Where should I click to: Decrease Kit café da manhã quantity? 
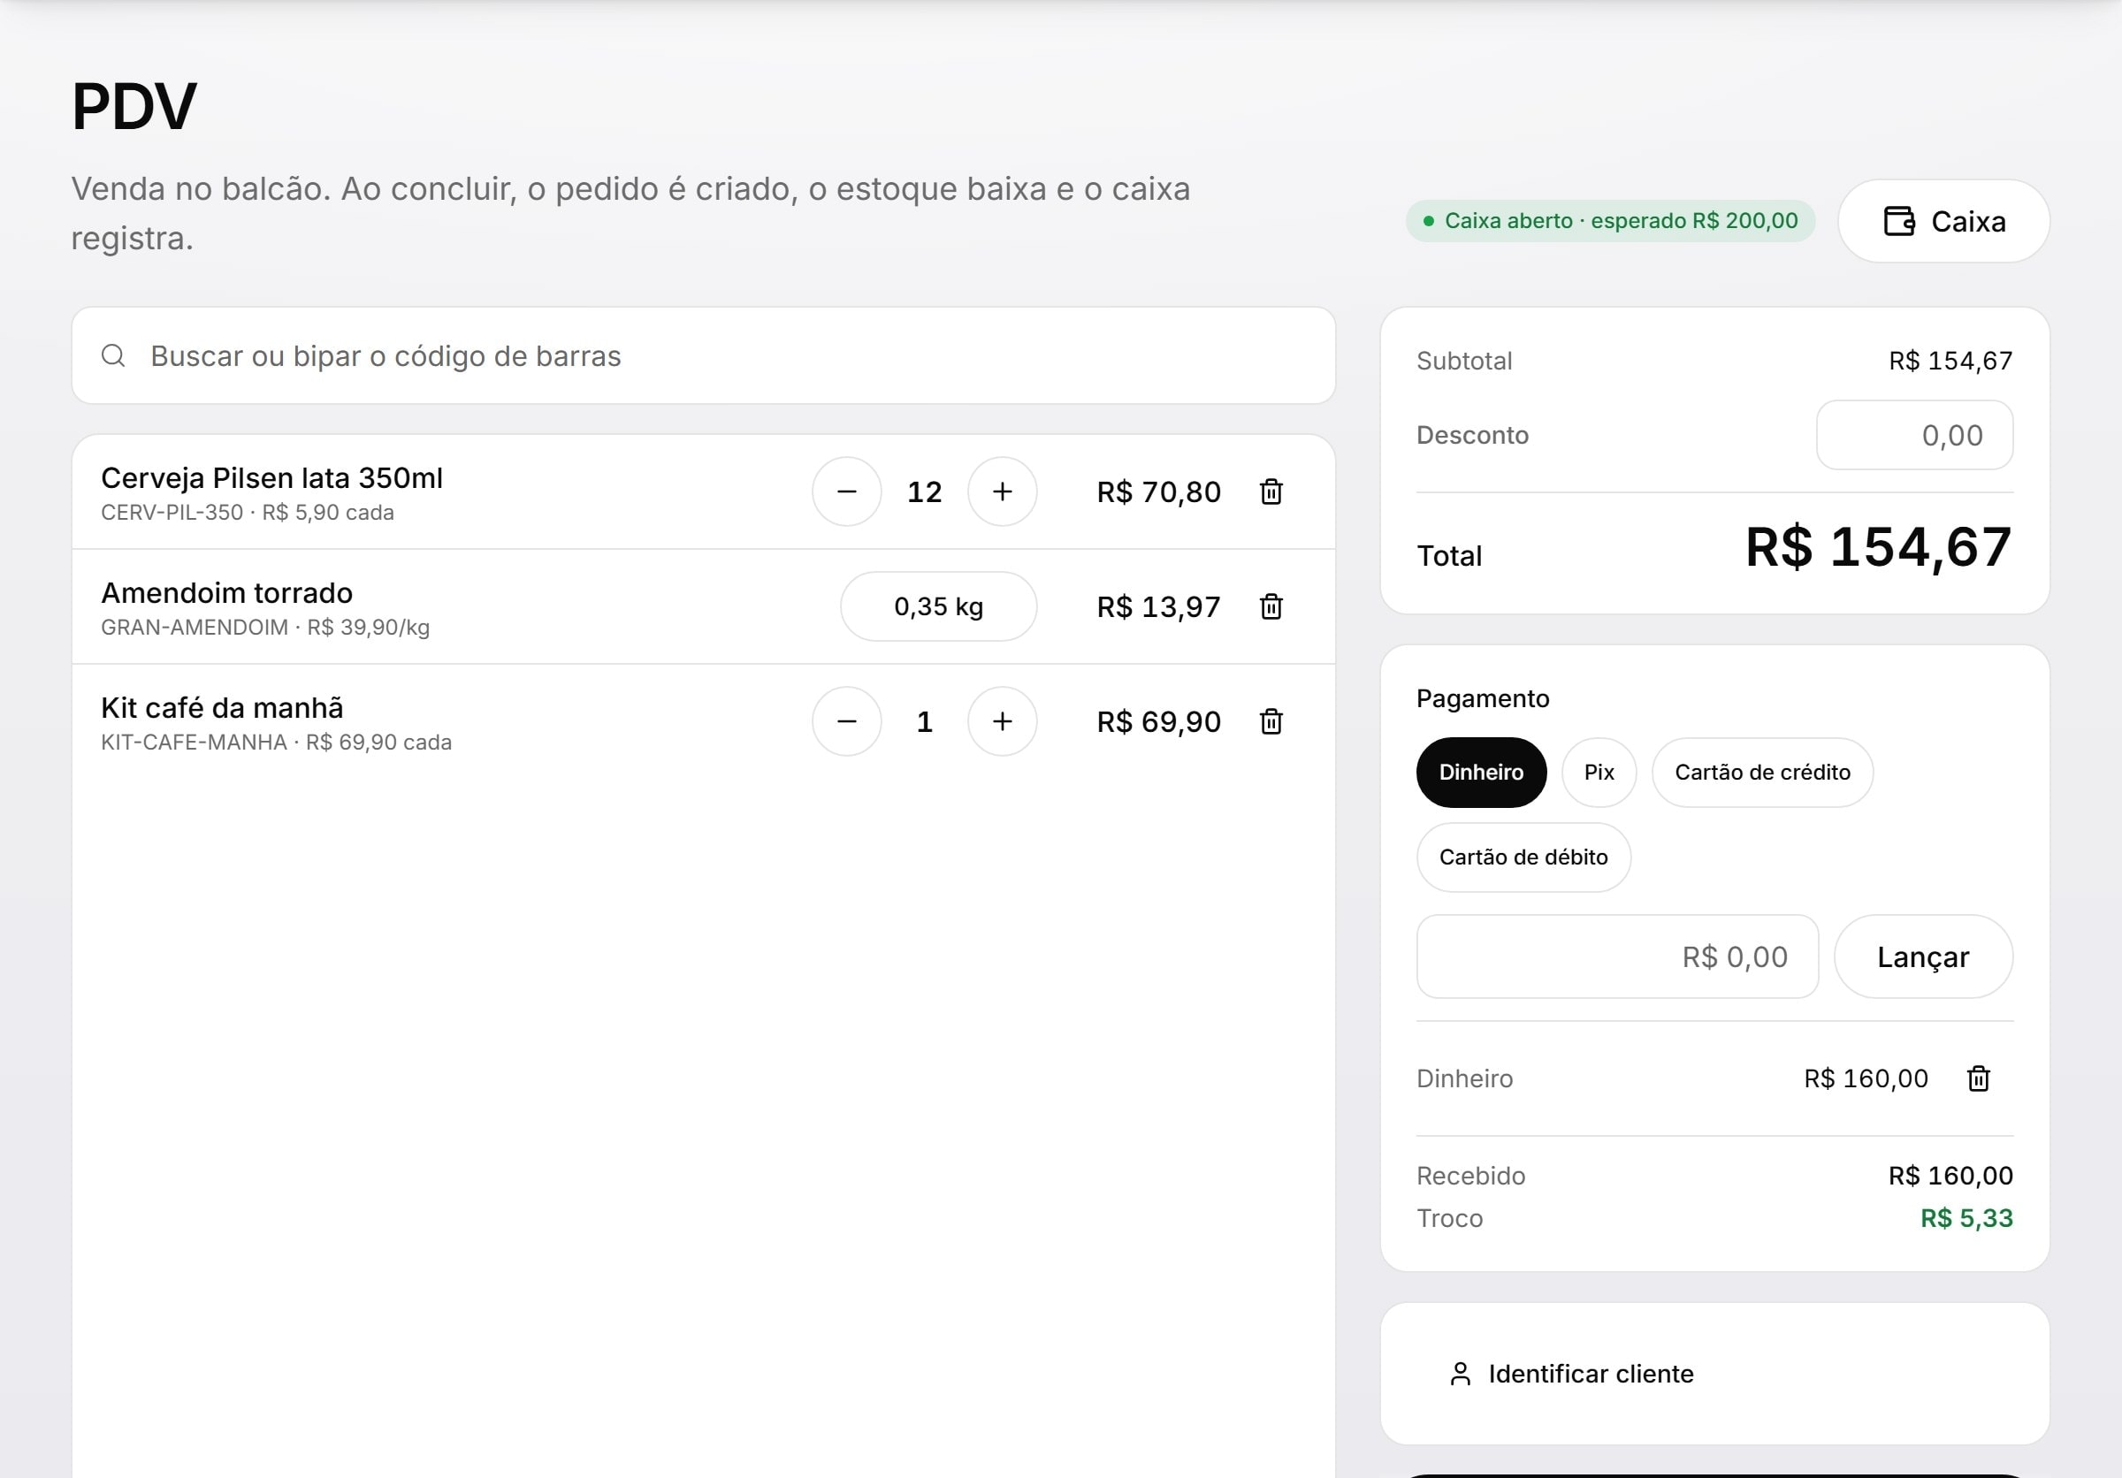pyautogui.click(x=846, y=721)
